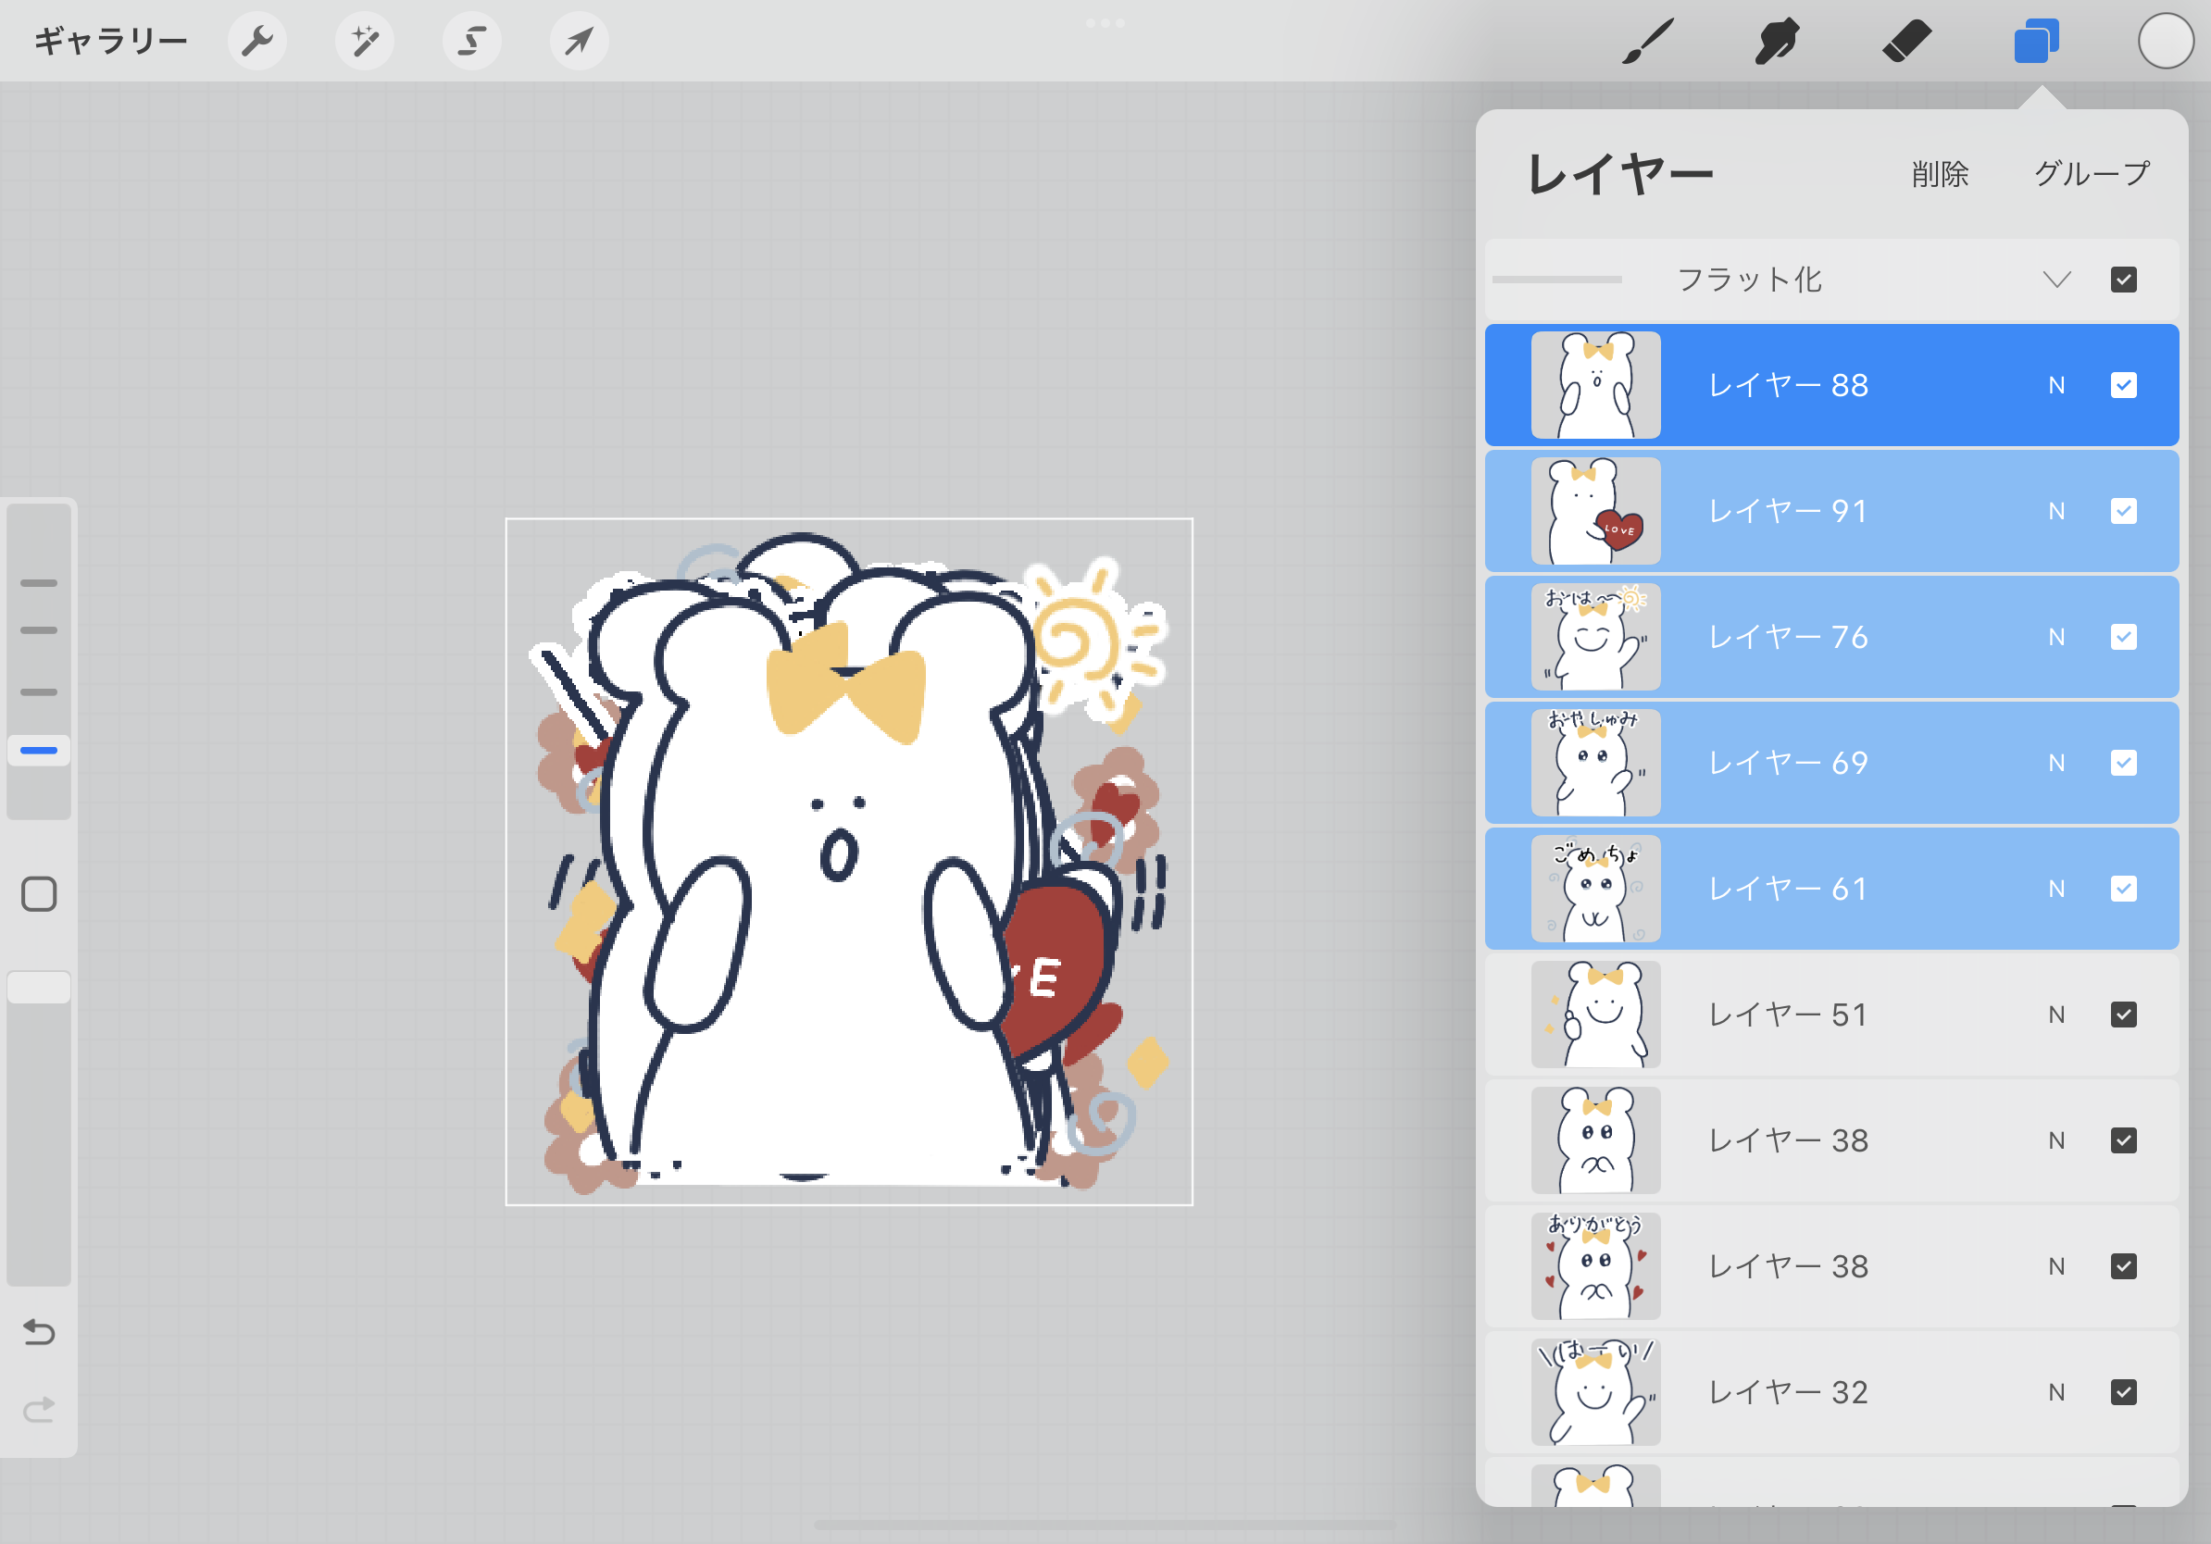Open blend mode N for レイヤー 69

[2056, 764]
